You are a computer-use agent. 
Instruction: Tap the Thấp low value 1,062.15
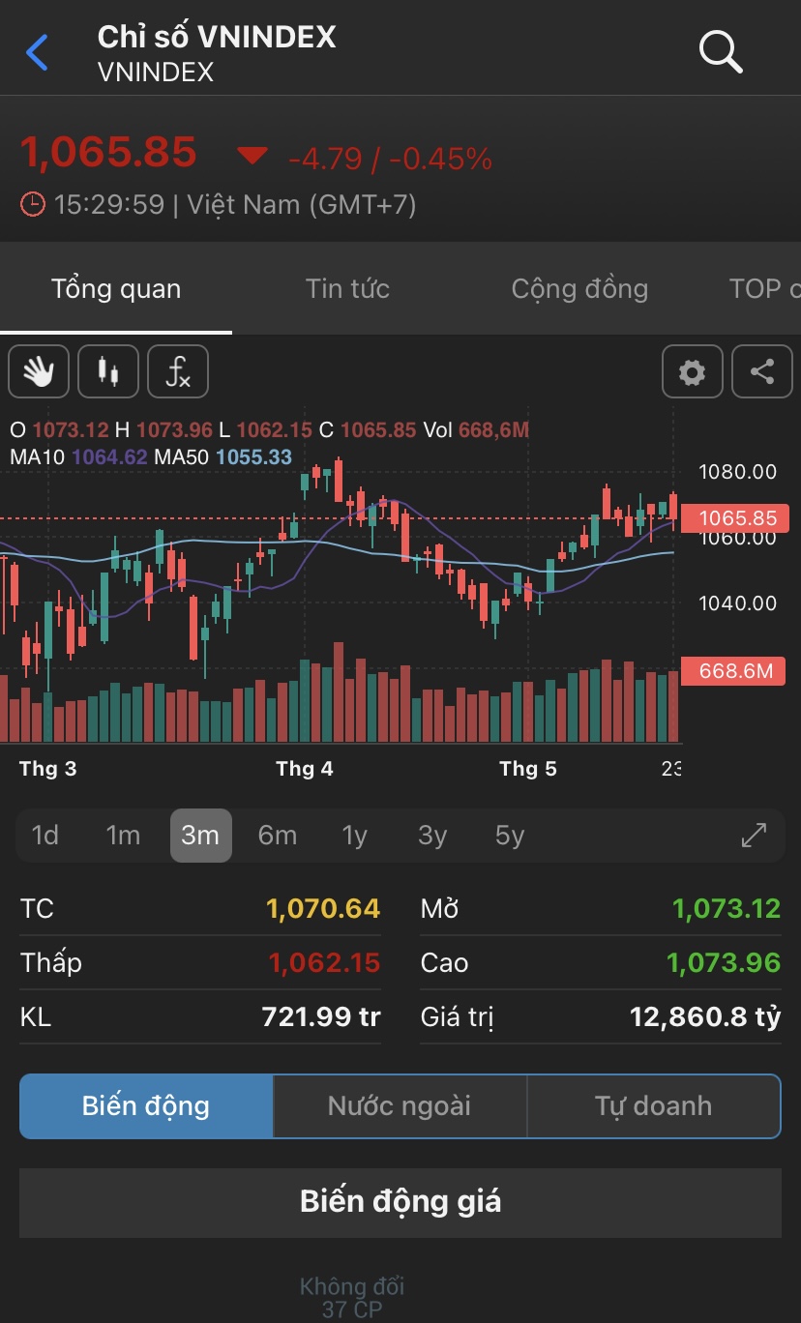(324, 962)
